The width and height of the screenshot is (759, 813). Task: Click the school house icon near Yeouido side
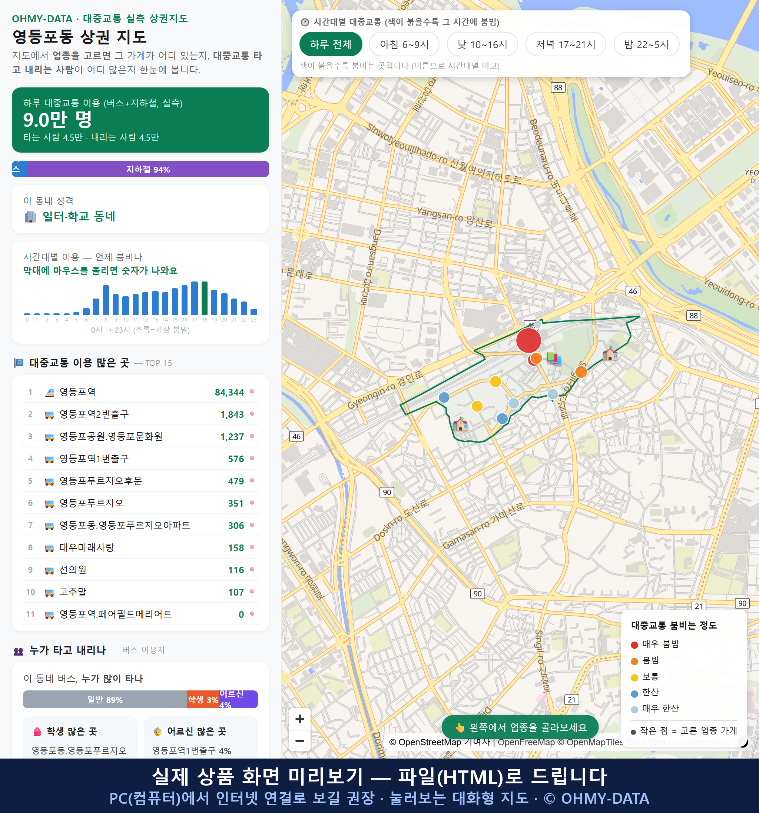pyautogui.click(x=610, y=353)
